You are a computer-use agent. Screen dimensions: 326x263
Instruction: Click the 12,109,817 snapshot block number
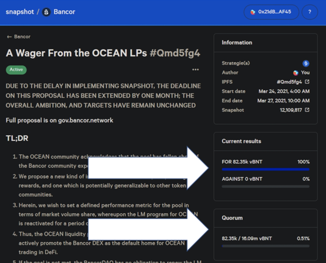click(291, 110)
